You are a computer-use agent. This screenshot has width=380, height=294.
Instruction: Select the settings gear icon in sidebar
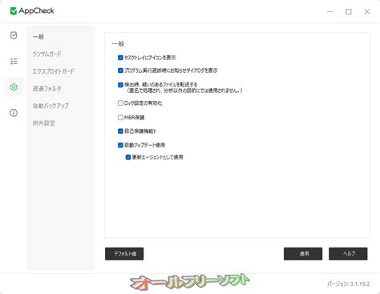(14, 87)
